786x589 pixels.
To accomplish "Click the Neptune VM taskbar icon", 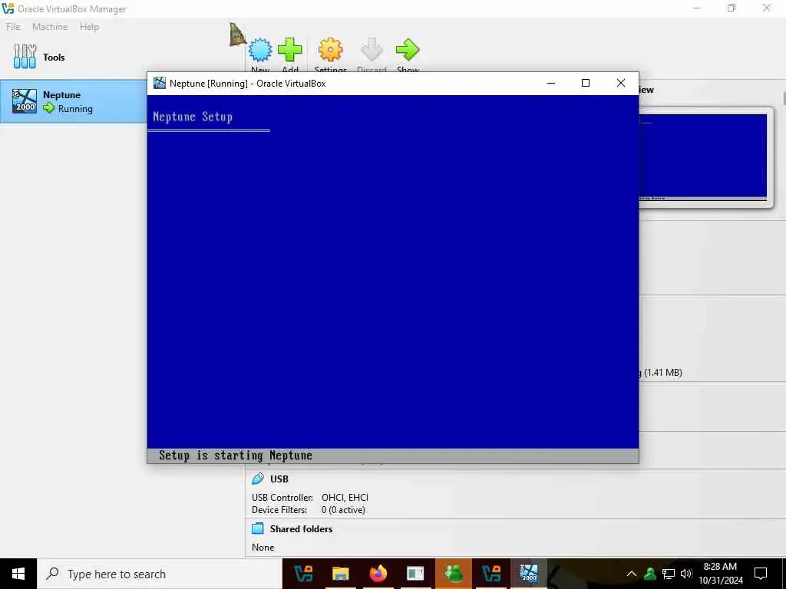I will click(528, 574).
